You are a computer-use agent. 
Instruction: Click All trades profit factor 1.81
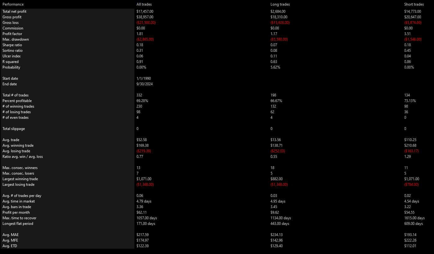[140, 34]
